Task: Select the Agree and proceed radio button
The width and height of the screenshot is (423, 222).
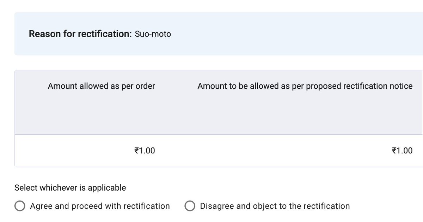Action: tap(20, 206)
